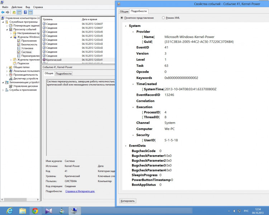This screenshot has width=269, height=215.
Task: Click the РУС language indicator
Action: (246, 211)
